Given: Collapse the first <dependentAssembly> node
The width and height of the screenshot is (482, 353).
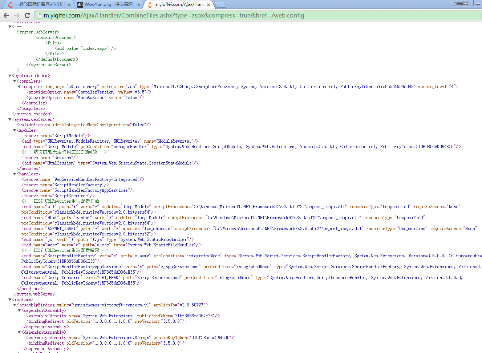Looking at the screenshot, I should (19, 310).
